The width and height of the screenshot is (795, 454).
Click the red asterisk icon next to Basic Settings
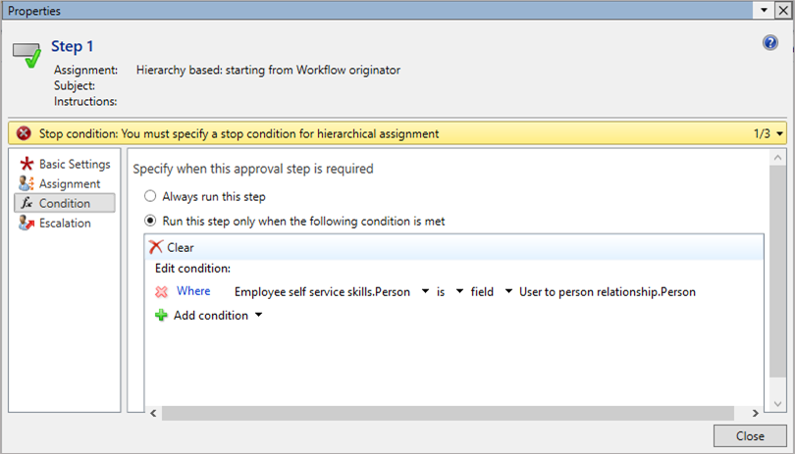26,164
